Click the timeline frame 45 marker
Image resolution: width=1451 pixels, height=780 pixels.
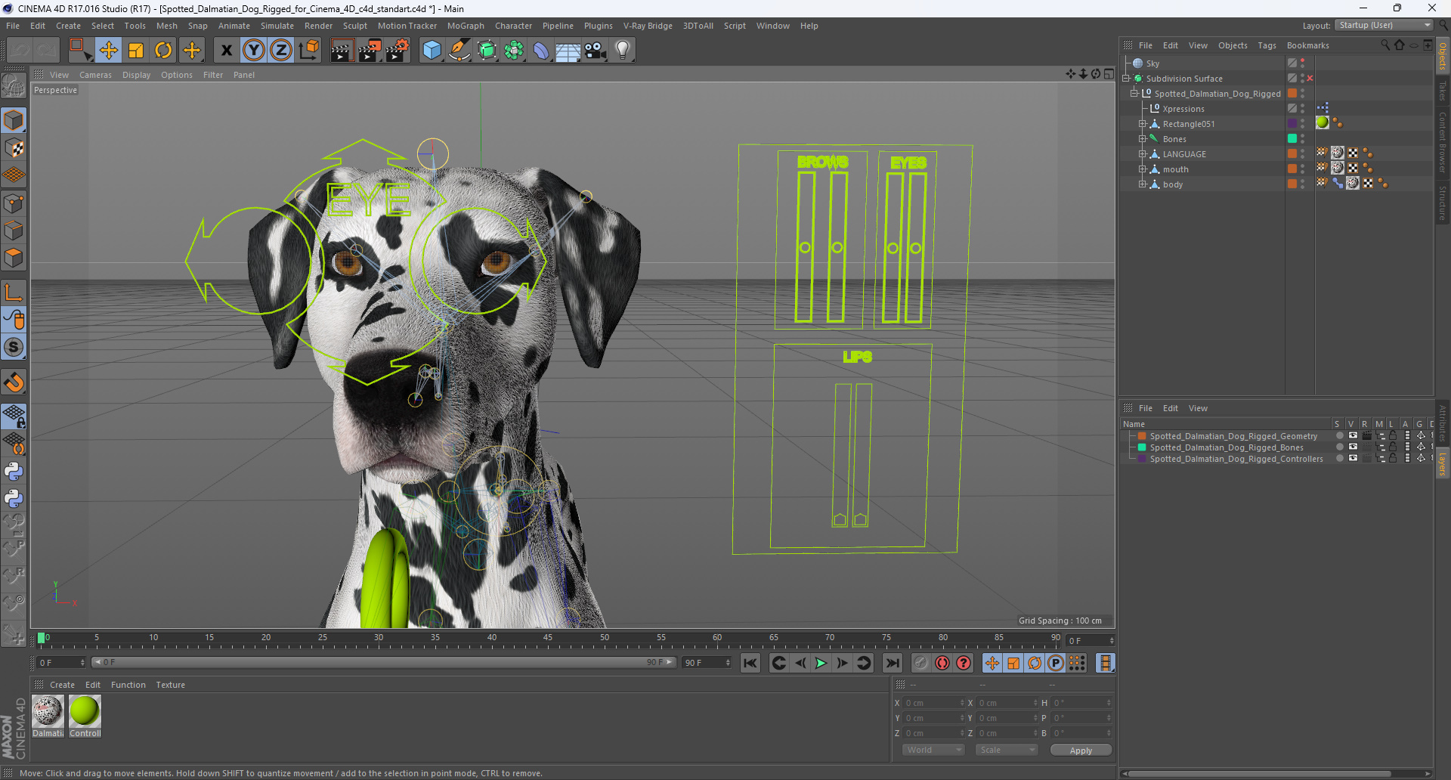point(548,639)
